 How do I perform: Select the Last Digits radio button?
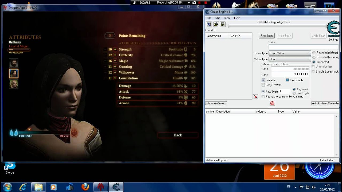pos(294,93)
